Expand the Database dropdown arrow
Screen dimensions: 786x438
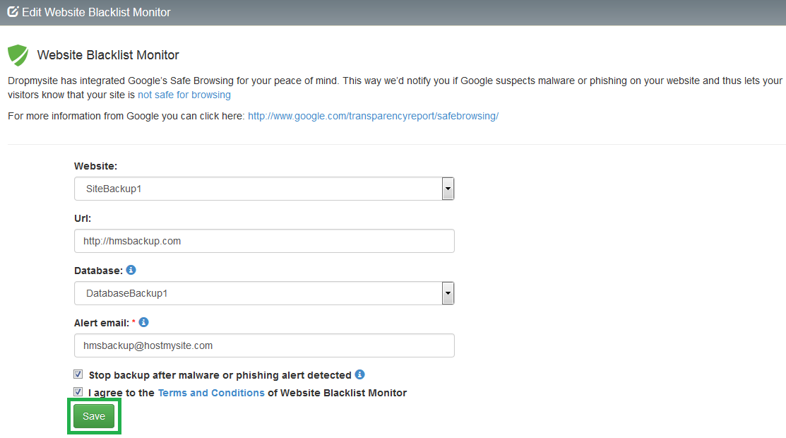[x=448, y=293]
